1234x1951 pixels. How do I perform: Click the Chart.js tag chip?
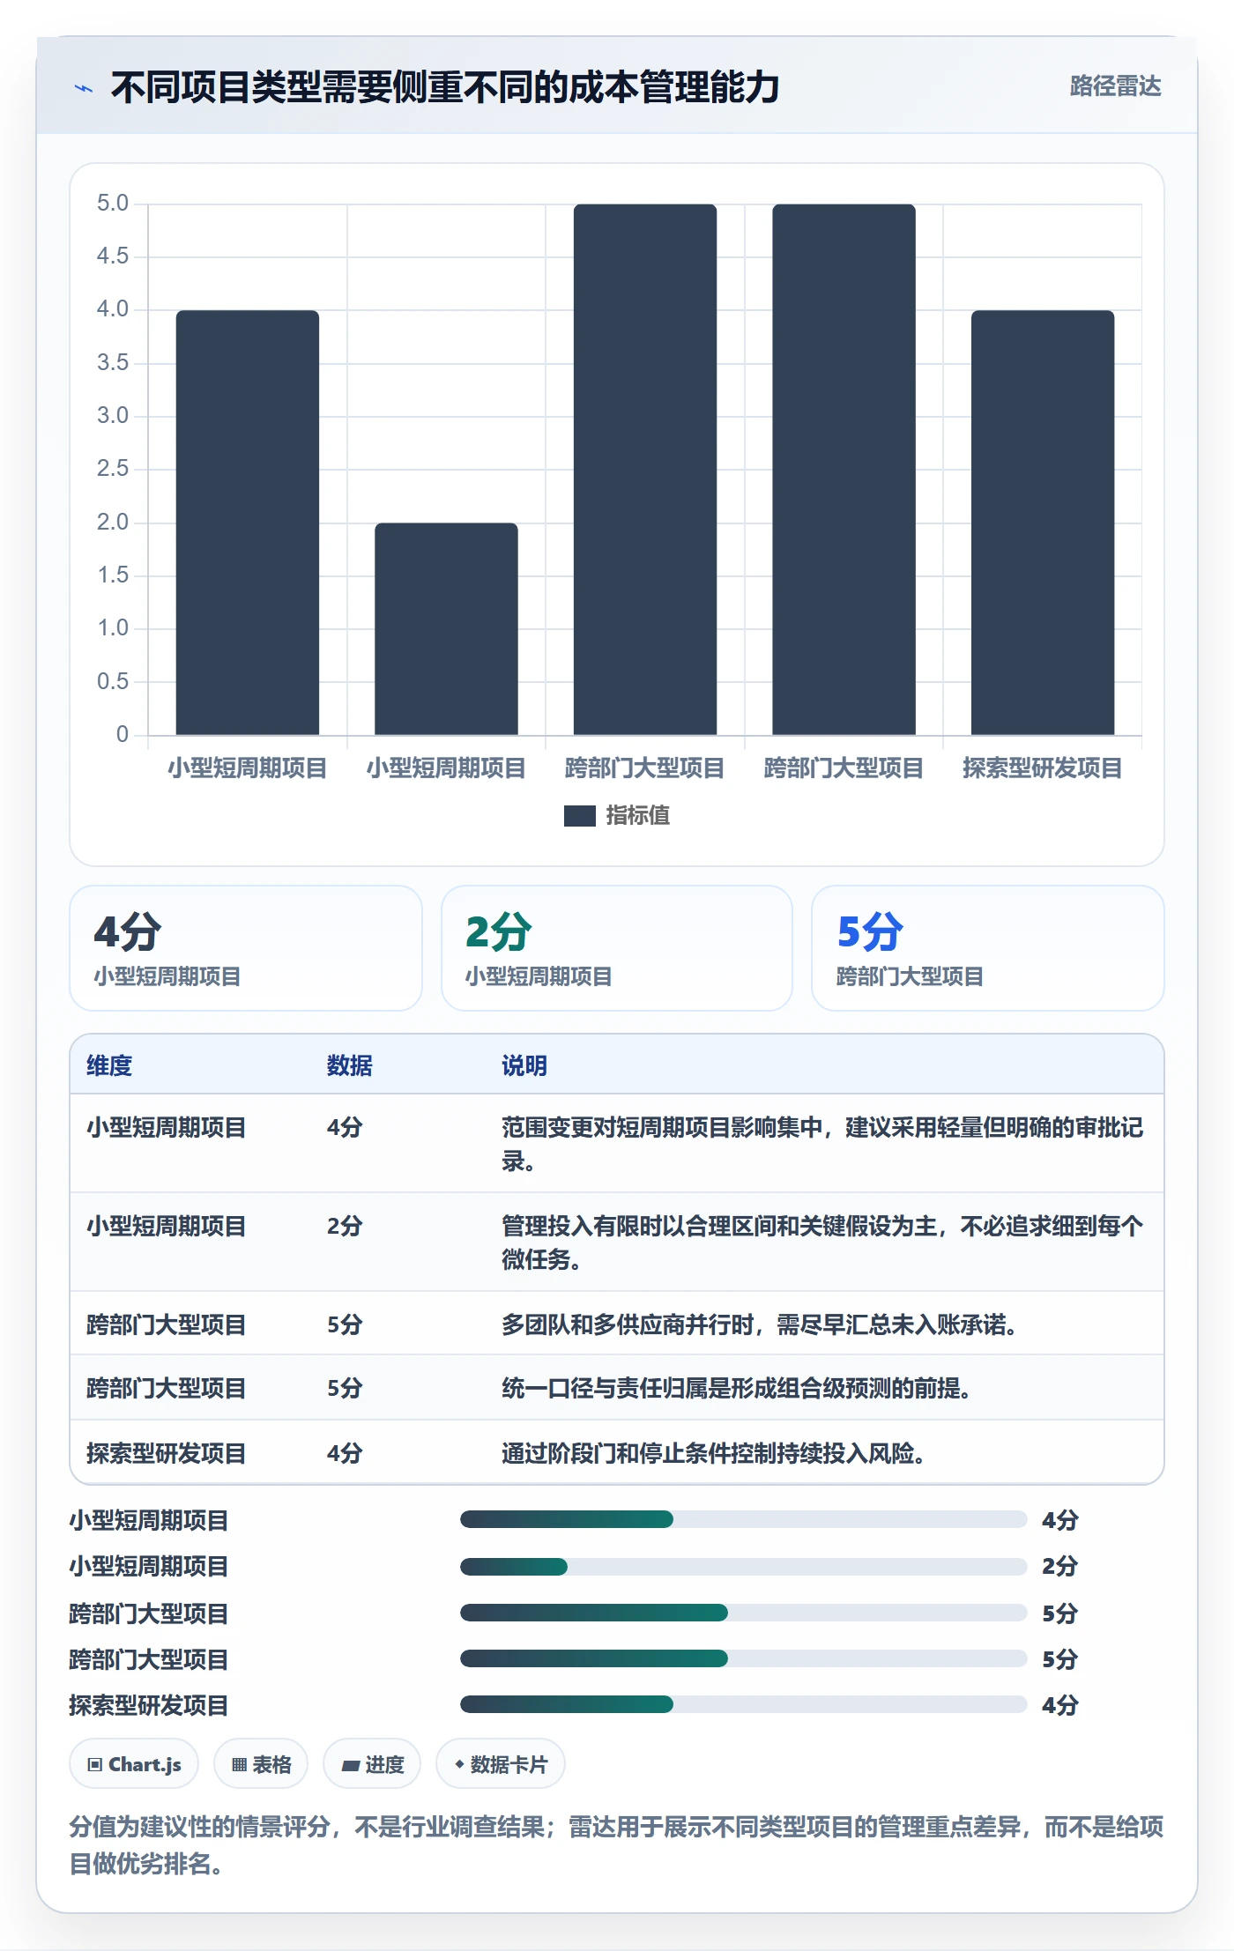[x=134, y=1764]
